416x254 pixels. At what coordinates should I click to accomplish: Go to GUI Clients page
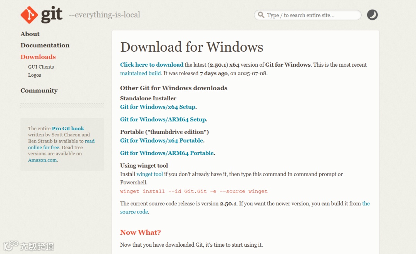(41, 67)
